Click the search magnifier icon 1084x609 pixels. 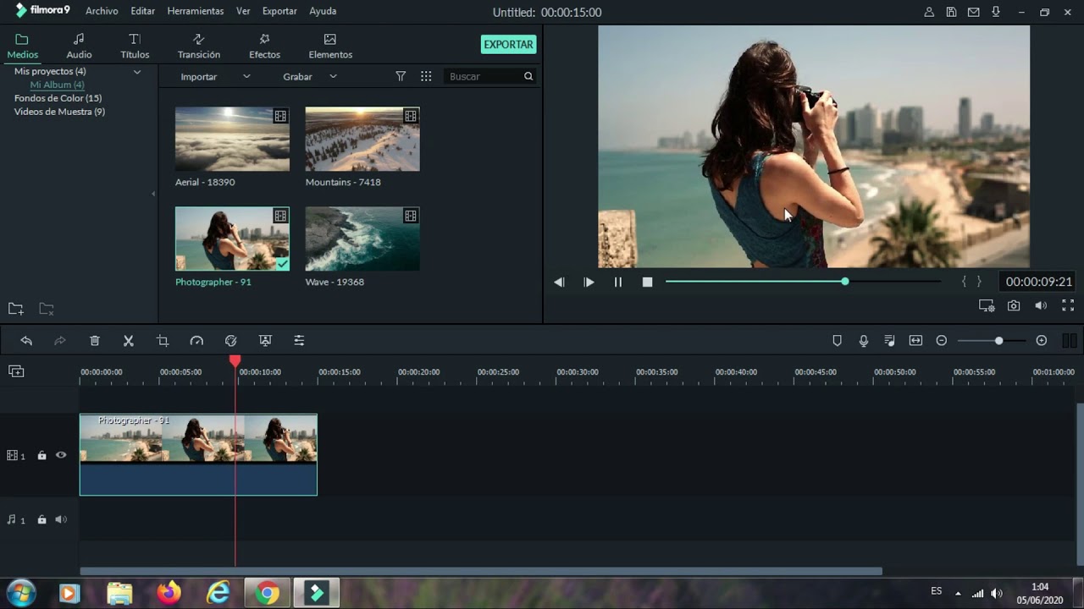coord(528,76)
